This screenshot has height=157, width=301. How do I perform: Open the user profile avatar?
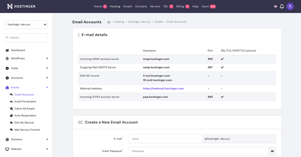[290, 6]
